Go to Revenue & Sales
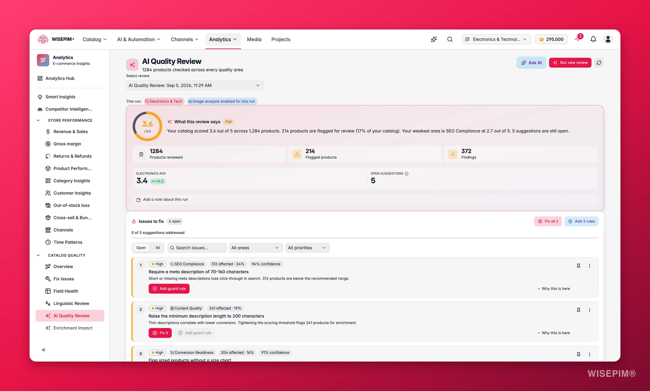 coord(70,132)
